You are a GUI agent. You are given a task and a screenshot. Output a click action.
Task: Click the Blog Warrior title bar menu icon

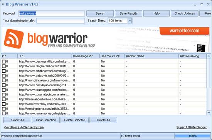(3, 4)
